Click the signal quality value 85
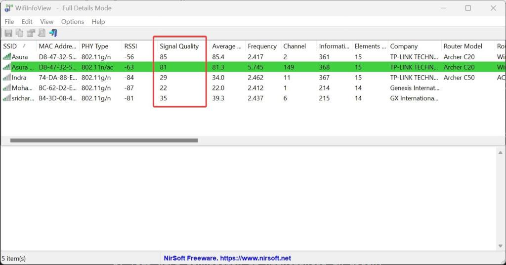Image resolution: width=506 pixels, height=265 pixels. point(163,57)
